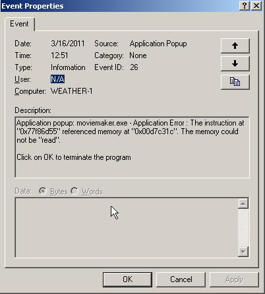Image resolution: width=265 pixels, height=294 pixels.
Task: Confirm with the OK button
Action: point(127,279)
